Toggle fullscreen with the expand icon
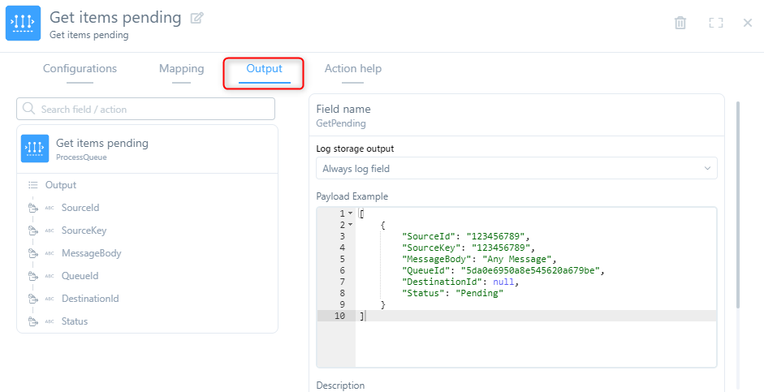Viewport: 764px width, 392px height. click(715, 23)
